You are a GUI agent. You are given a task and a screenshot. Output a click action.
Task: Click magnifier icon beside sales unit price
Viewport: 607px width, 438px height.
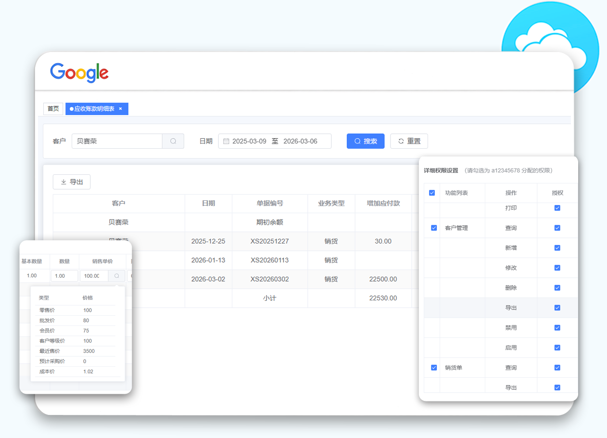pos(116,276)
